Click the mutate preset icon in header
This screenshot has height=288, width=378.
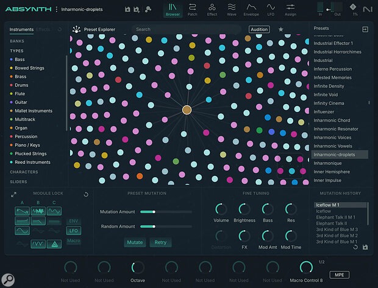pyautogui.click(x=148, y=9)
